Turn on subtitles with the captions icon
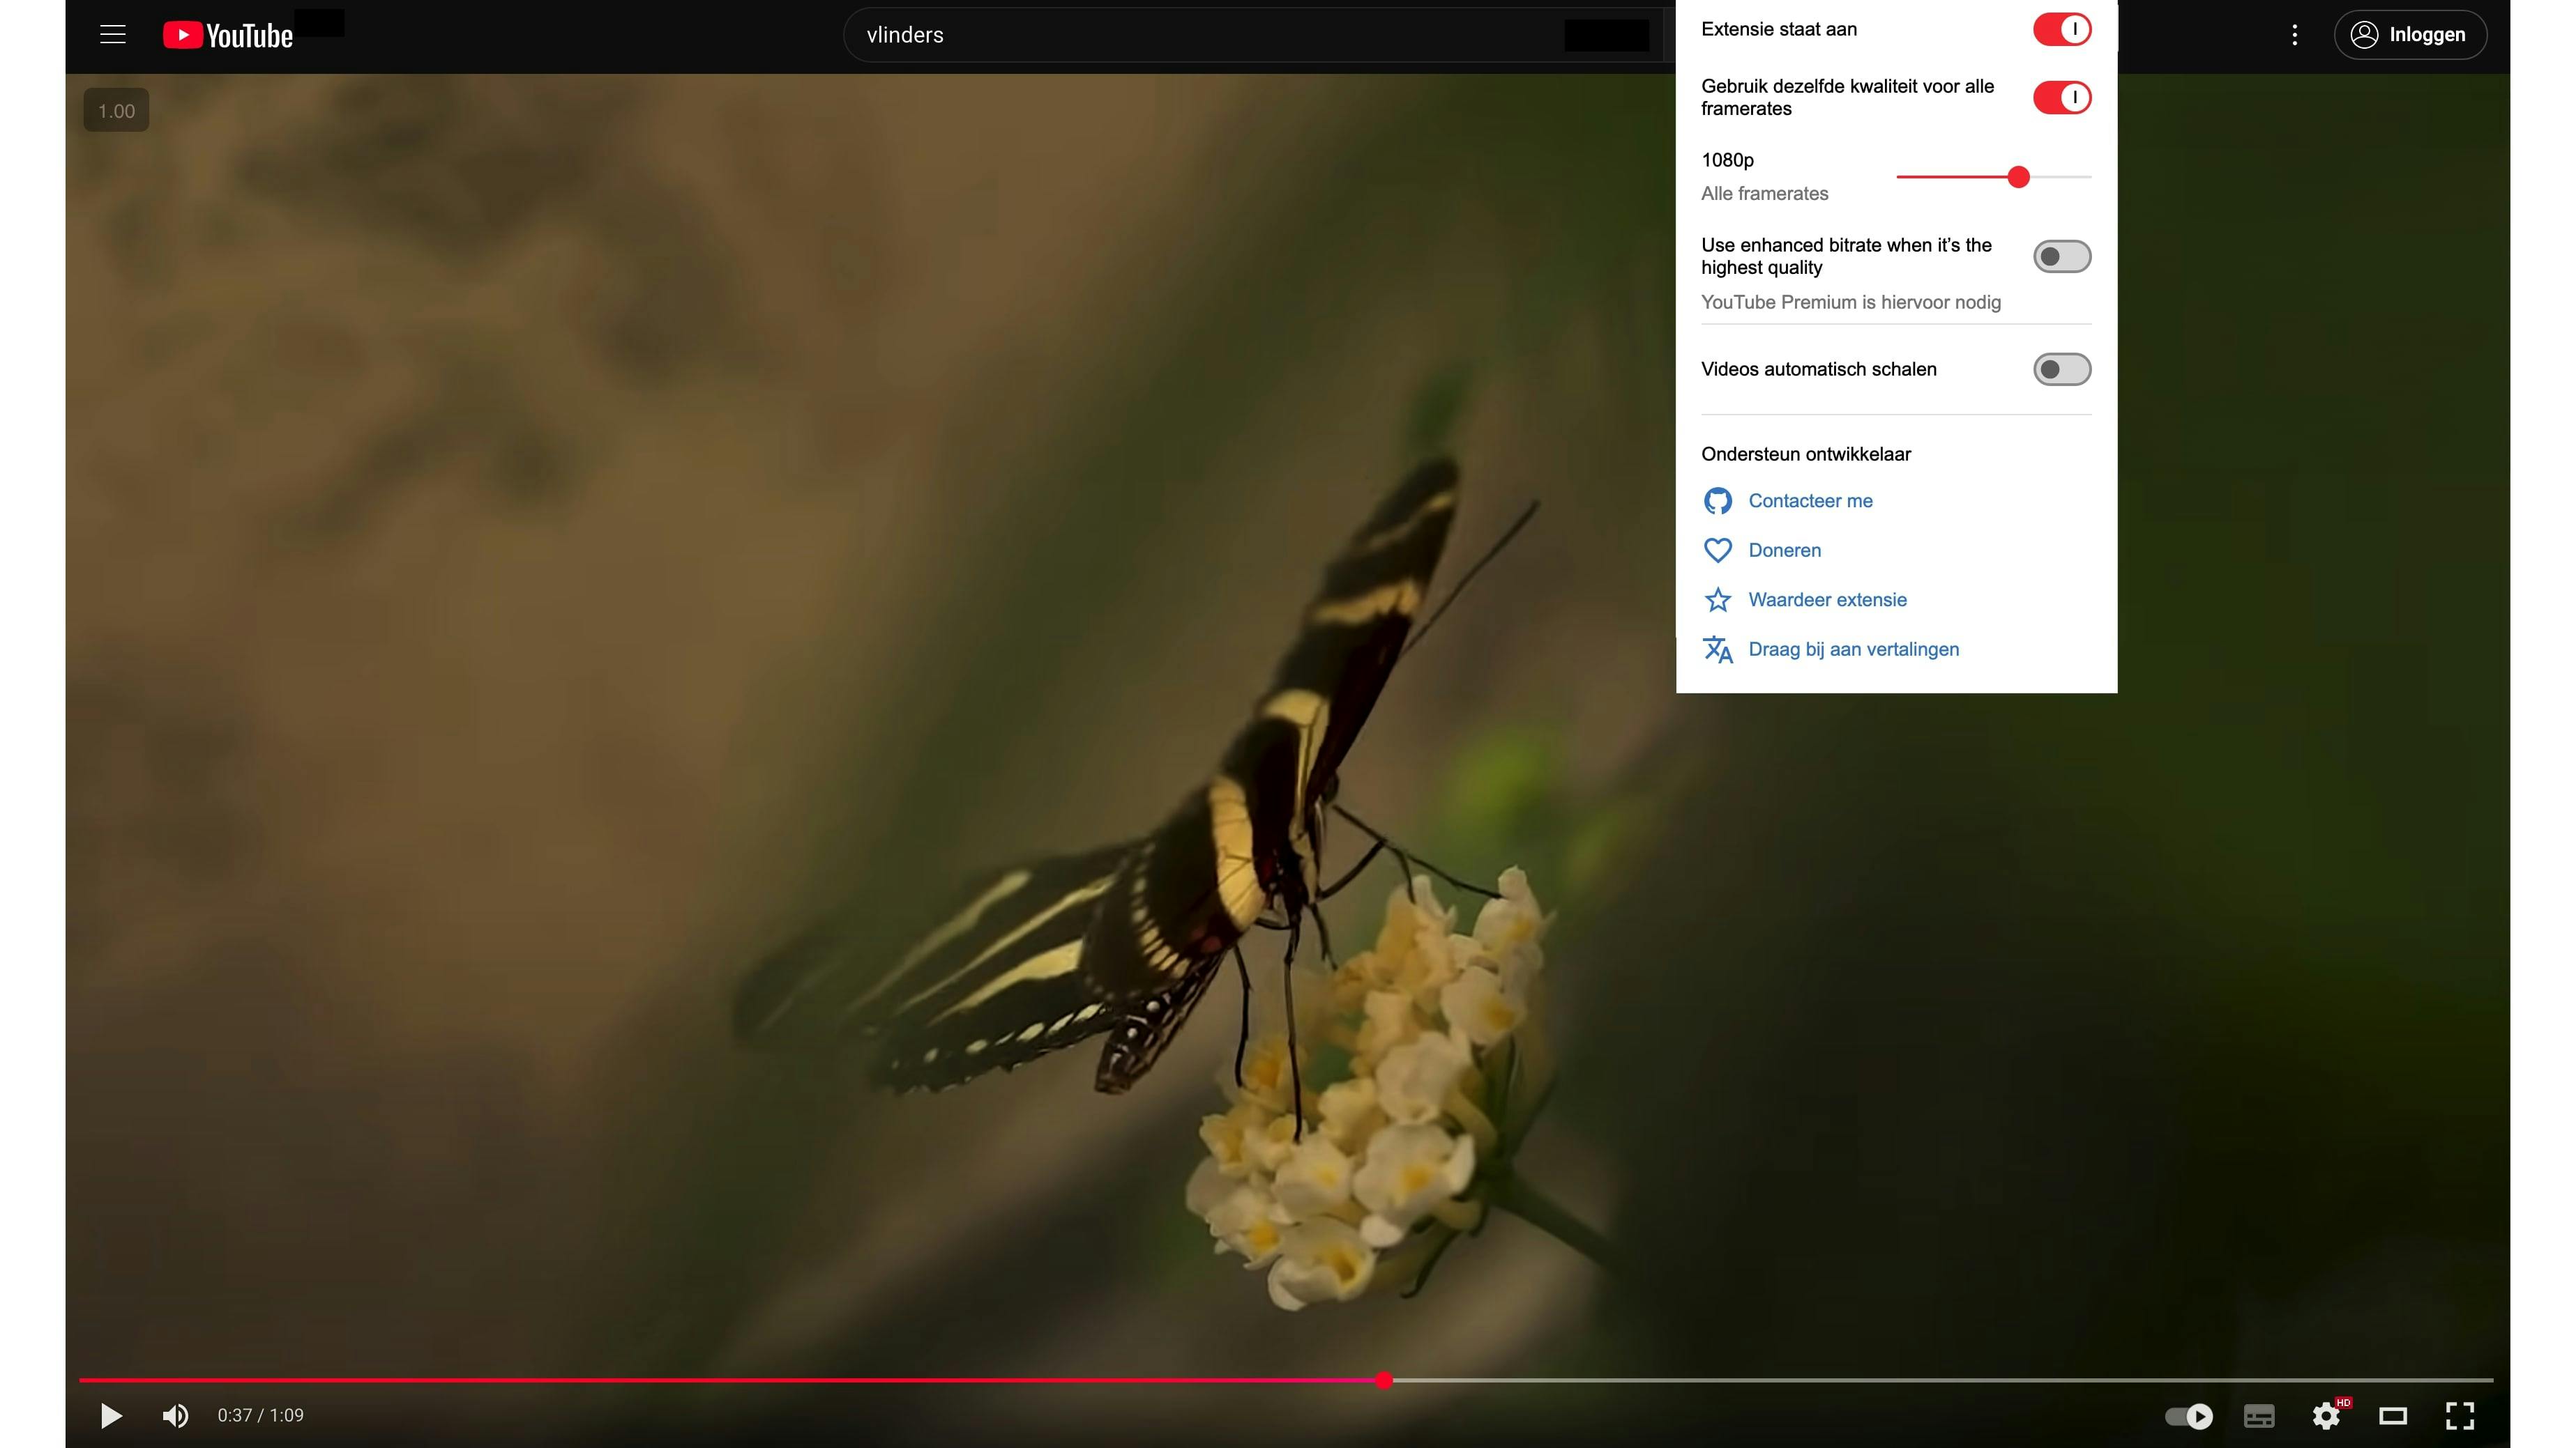Image resolution: width=2576 pixels, height=1448 pixels. tap(2259, 1415)
